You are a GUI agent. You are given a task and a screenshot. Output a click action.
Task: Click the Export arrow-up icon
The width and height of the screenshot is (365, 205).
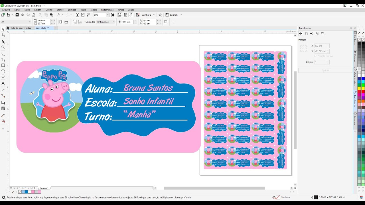coord(83,15)
